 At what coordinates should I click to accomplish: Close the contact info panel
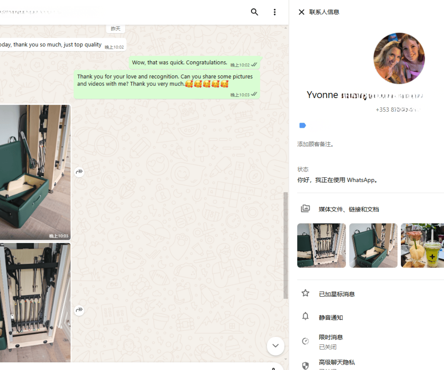tap(301, 12)
